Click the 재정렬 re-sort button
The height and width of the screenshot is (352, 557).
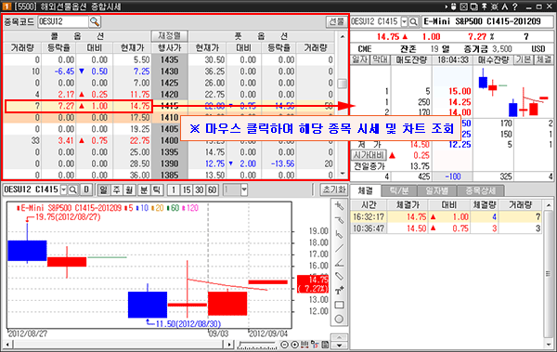coord(170,36)
